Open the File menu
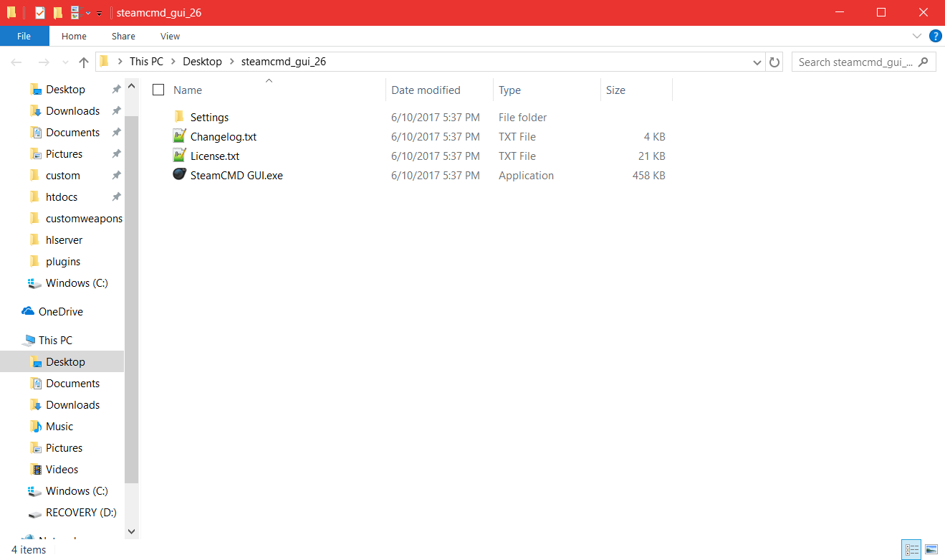945x560 pixels. pyautogui.click(x=24, y=36)
